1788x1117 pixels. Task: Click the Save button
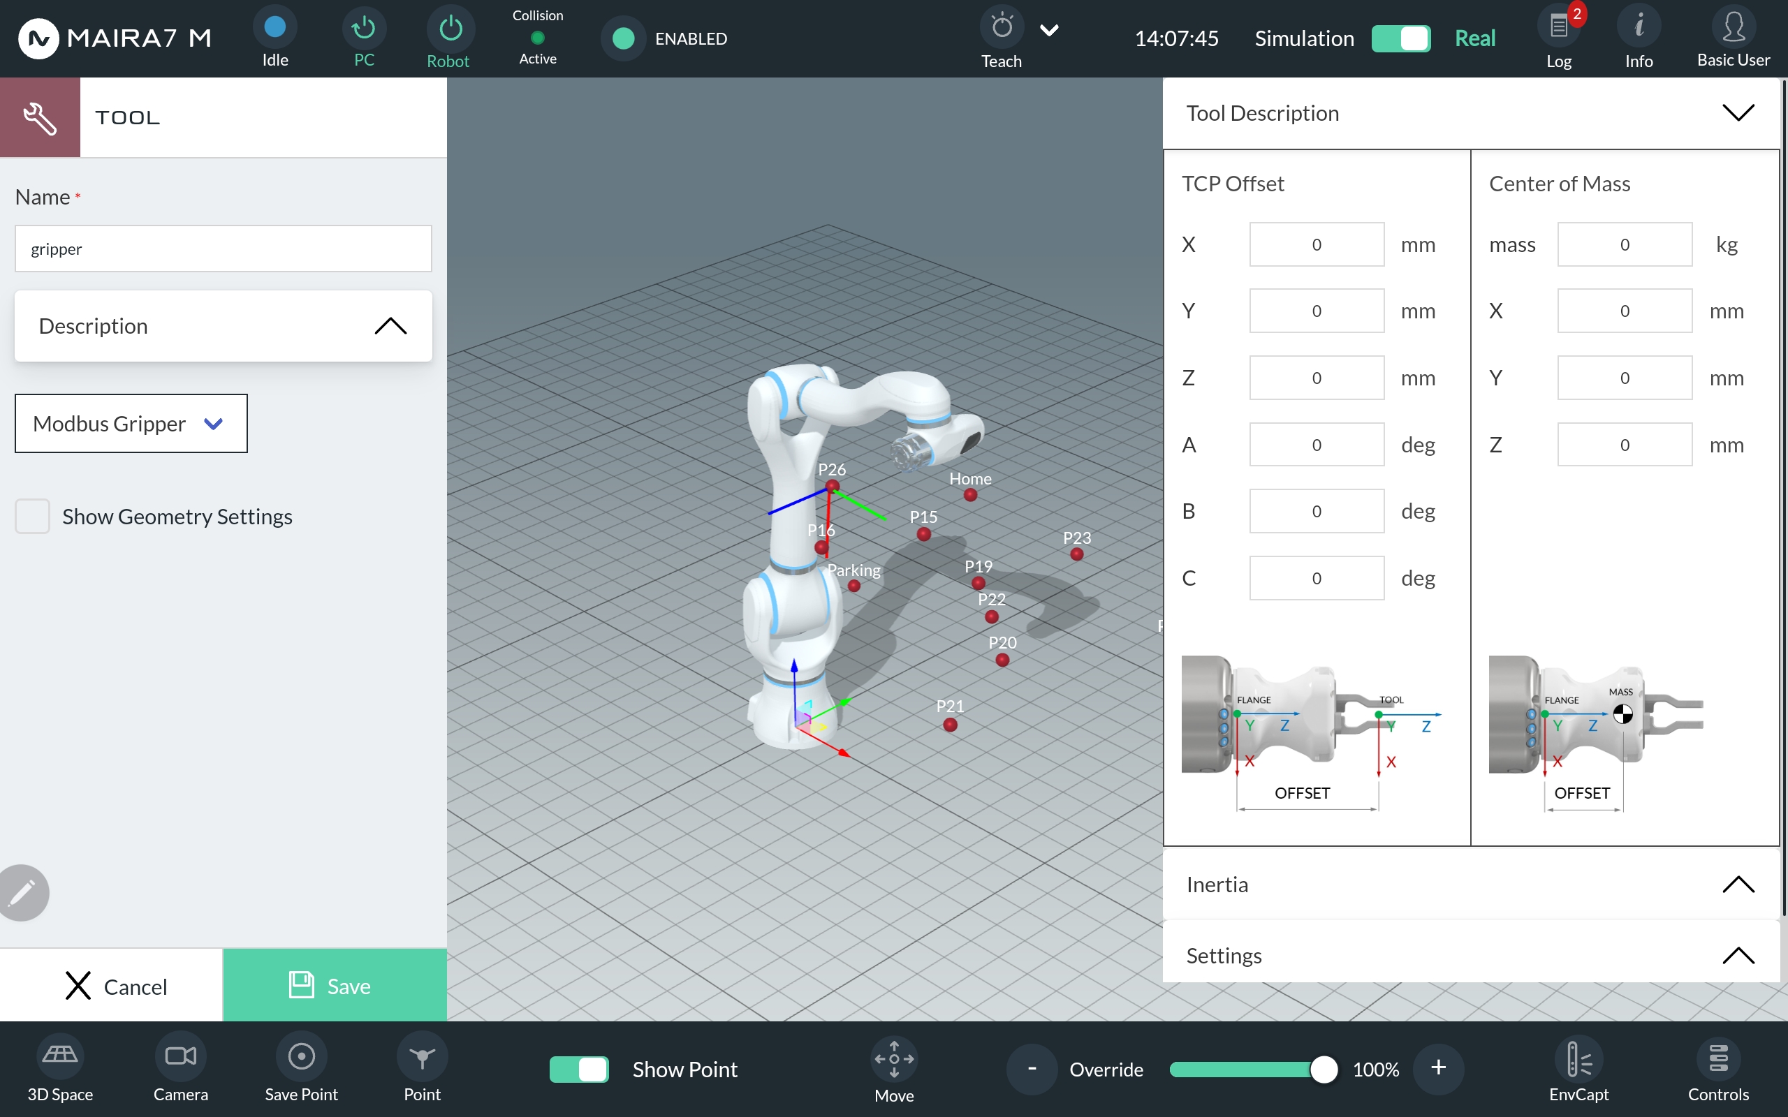[335, 986]
